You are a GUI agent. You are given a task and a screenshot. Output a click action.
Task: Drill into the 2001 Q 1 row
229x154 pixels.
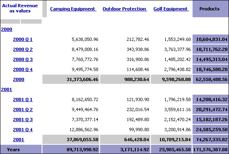[x=23, y=99]
